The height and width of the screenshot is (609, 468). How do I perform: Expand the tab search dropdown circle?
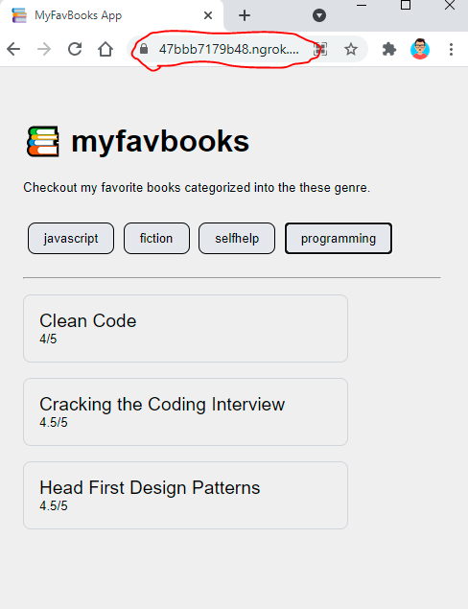[318, 15]
